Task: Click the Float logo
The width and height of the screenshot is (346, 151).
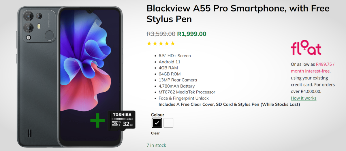Action: [x=306, y=49]
